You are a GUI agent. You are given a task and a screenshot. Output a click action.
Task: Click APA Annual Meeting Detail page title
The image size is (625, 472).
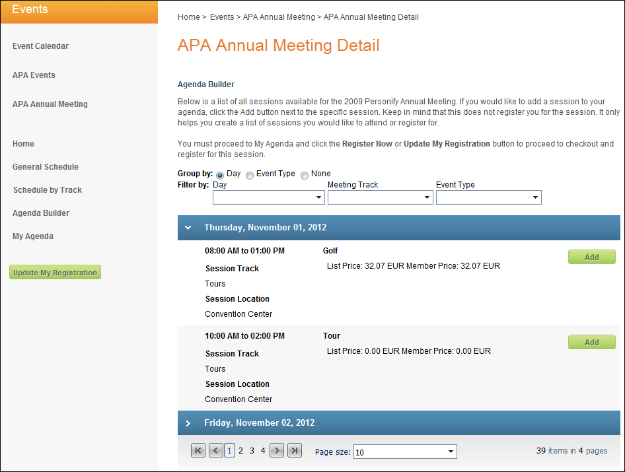click(279, 46)
